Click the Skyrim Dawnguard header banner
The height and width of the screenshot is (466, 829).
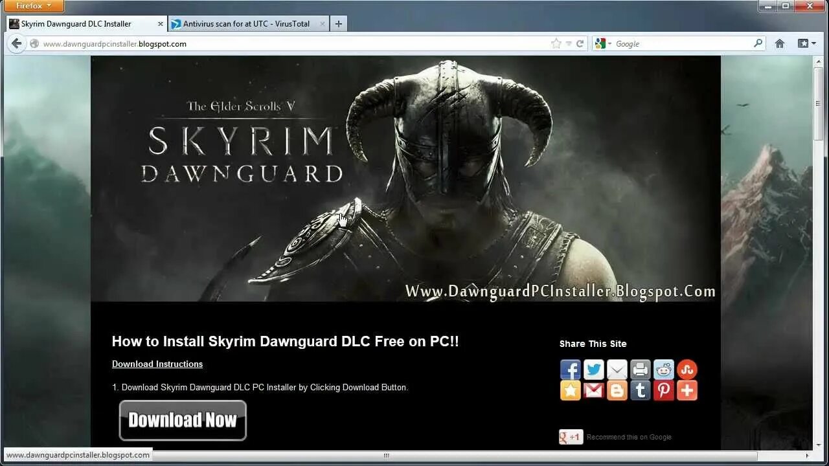pyautogui.click(x=405, y=179)
